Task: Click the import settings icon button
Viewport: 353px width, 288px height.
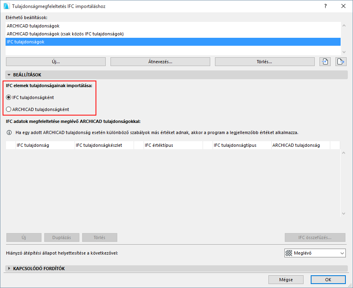Action: 325,62
